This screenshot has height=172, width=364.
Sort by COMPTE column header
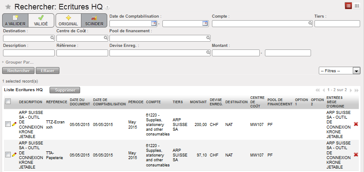tap(153, 102)
